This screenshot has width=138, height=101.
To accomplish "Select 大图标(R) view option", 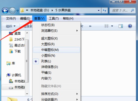I will pos(57,44).
